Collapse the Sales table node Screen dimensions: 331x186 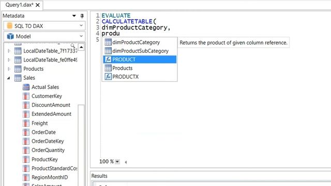pyautogui.click(x=9, y=78)
